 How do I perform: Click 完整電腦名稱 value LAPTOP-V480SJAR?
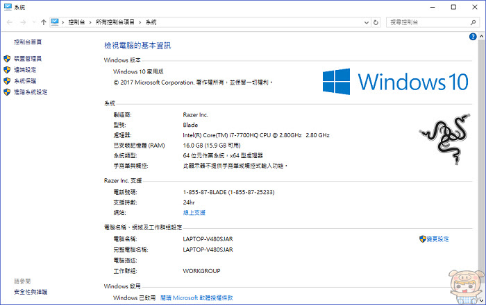click(x=208, y=250)
